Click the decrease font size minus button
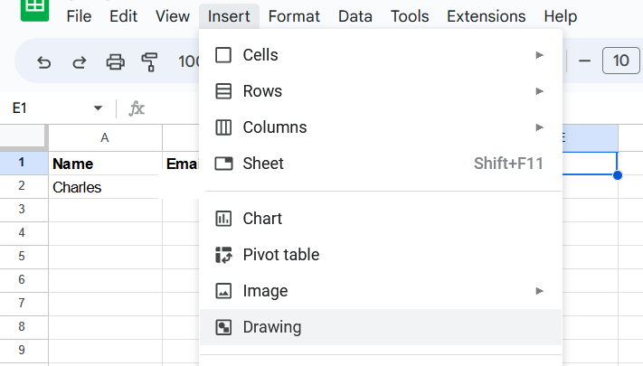643x366 pixels. coord(584,61)
